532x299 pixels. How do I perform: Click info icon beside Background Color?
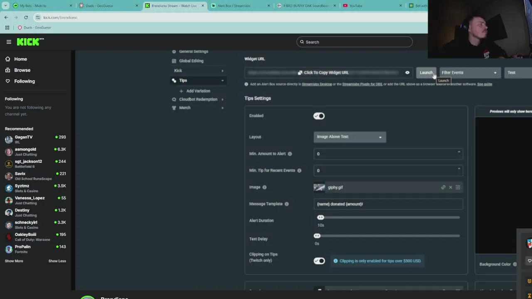[515, 264]
